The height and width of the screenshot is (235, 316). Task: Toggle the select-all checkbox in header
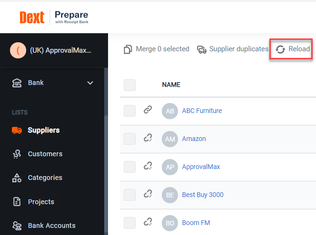pyautogui.click(x=129, y=85)
